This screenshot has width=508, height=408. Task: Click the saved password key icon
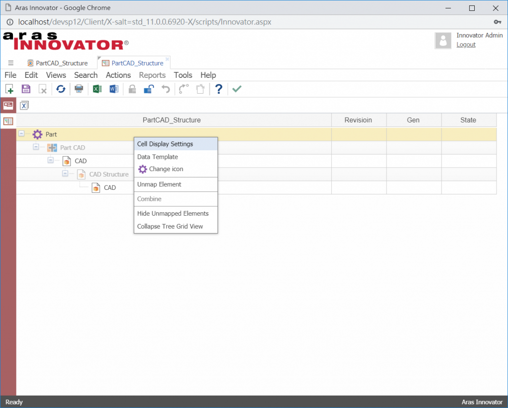coord(497,22)
